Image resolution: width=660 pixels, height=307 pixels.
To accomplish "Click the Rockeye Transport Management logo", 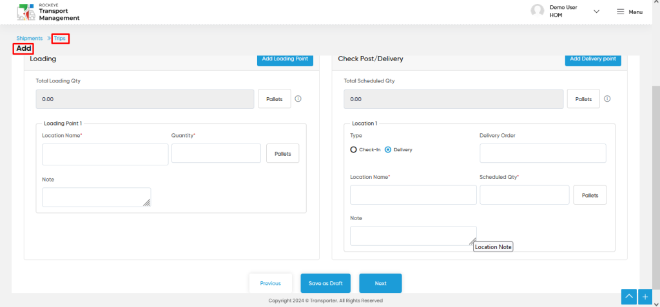I will pyautogui.click(x=48, y=12).
